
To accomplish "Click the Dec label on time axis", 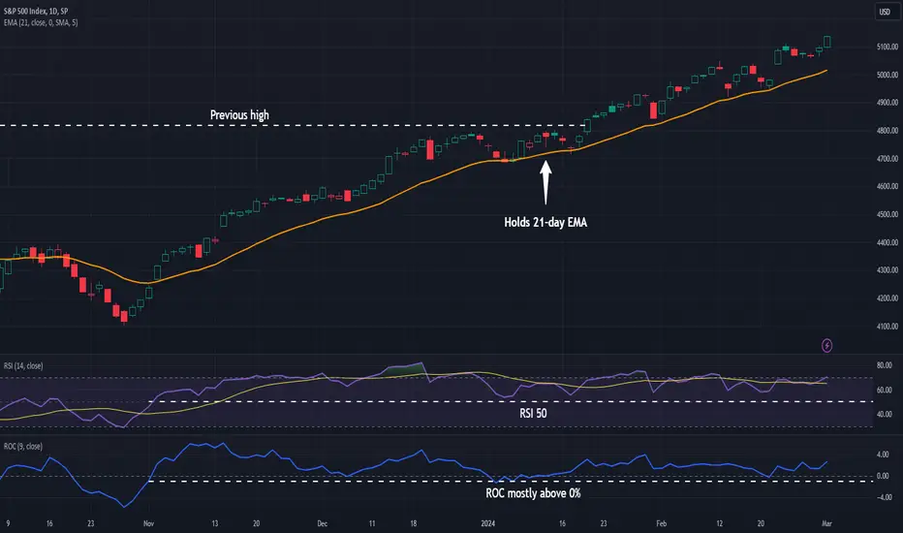I will [323, 523].
